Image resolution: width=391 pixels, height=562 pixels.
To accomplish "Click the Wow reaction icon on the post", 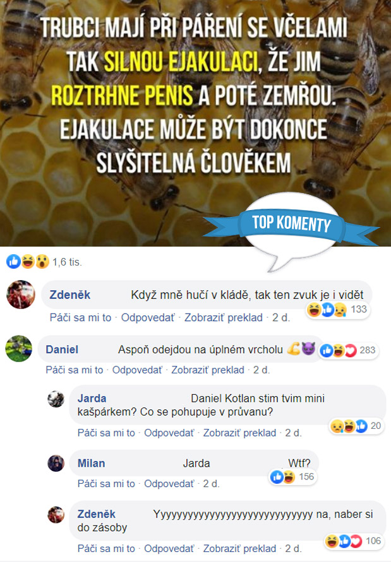I will tap(42, 262).
